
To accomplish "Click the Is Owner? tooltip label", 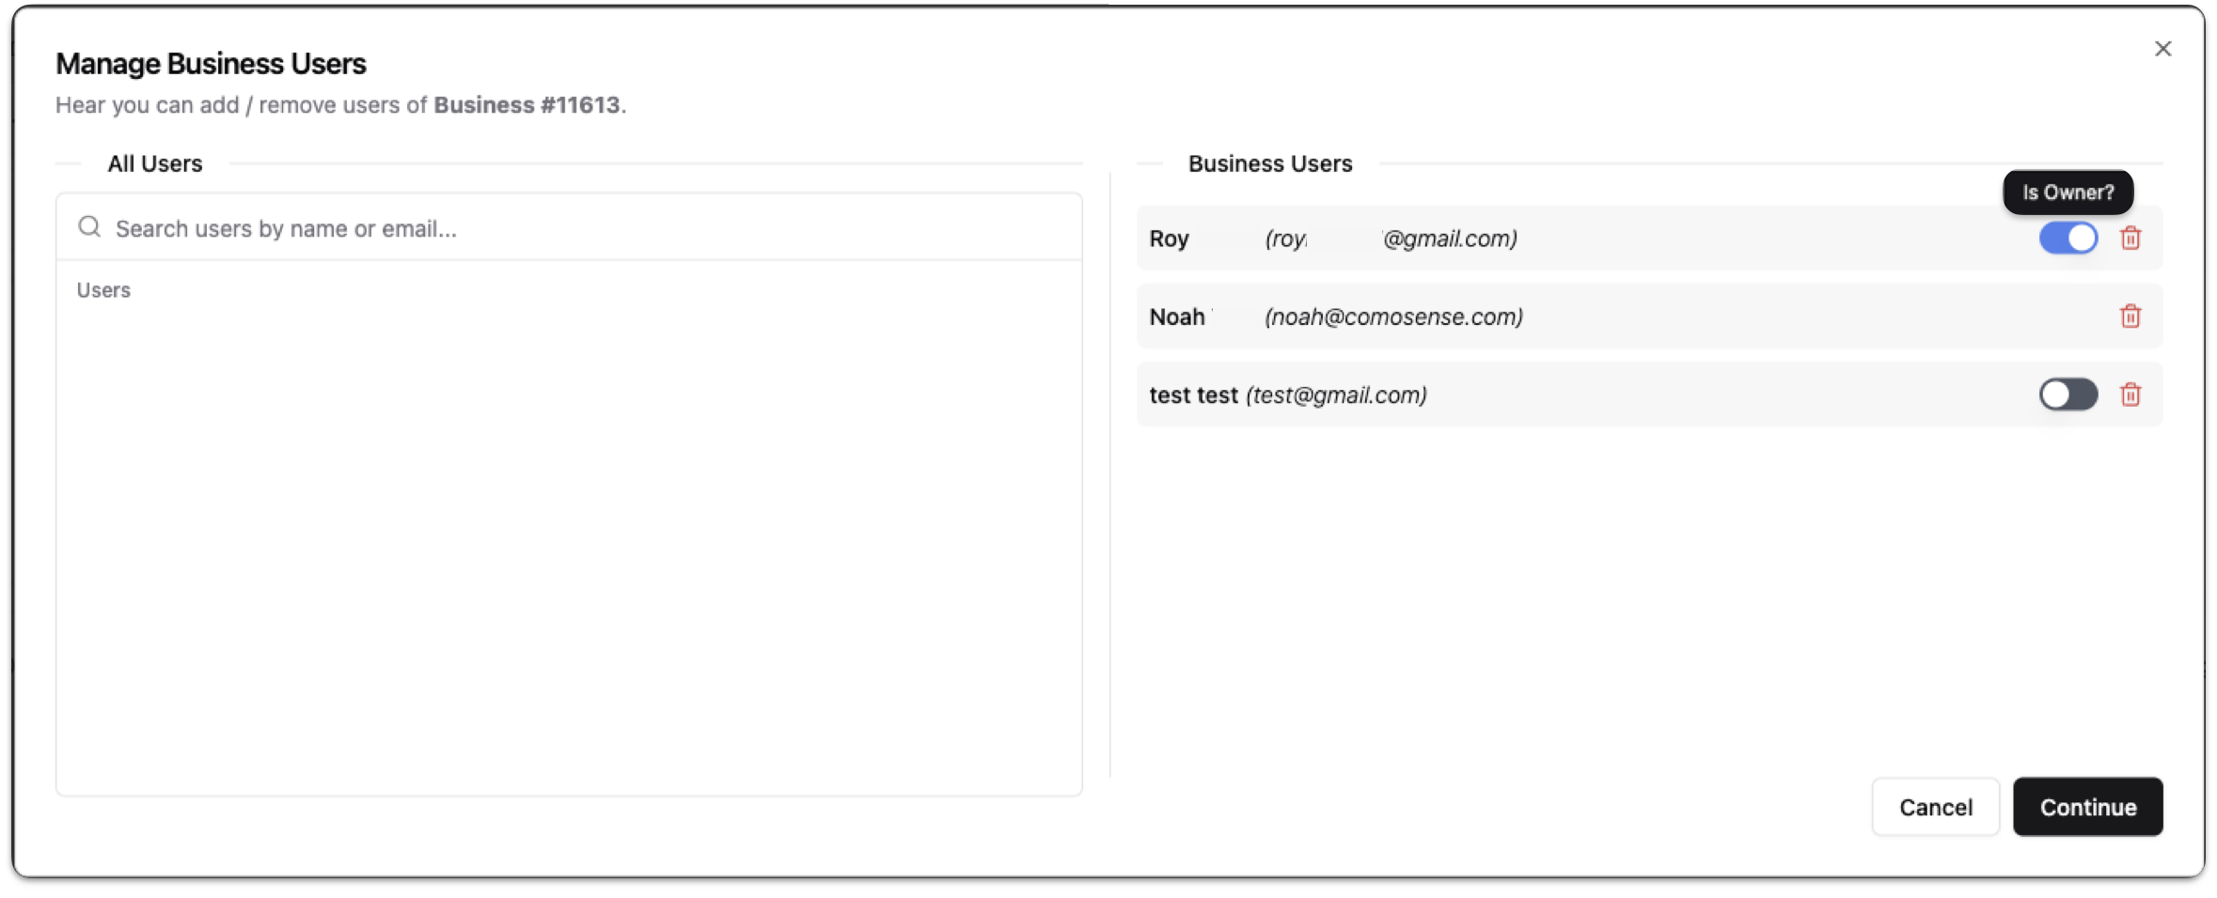I will [x=2068, y=192].
